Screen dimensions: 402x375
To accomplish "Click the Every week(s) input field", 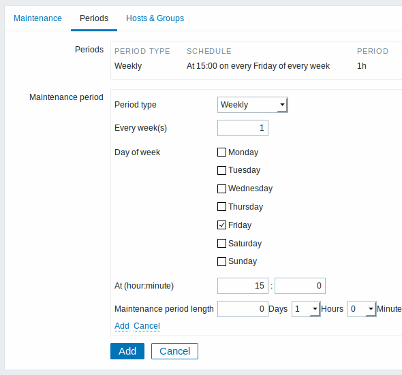I will [x=243, y=128].
